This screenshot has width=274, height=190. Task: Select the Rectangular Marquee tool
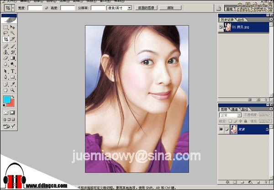[x=5, y=27]
